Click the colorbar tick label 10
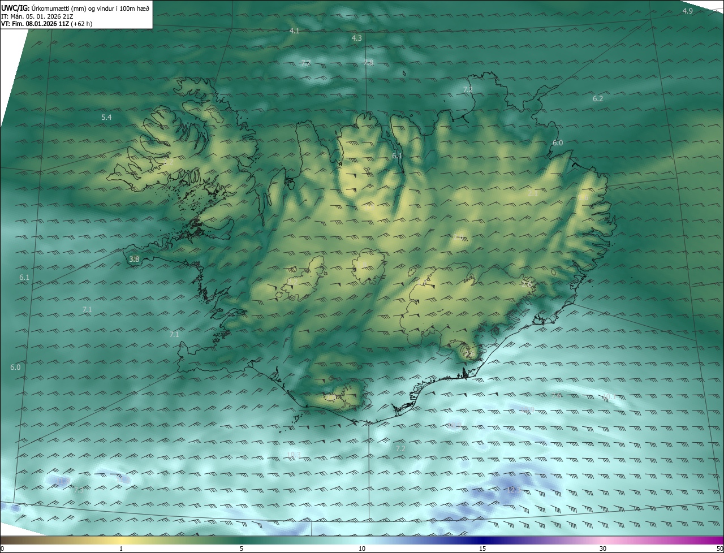 [362, 549]
